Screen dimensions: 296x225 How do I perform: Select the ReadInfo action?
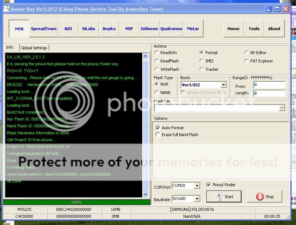coord(157,53)
